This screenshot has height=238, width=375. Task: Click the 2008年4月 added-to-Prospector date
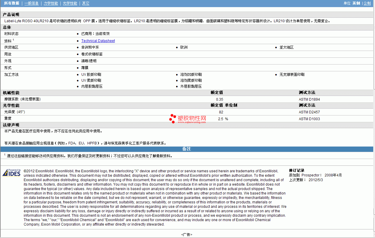[333, 175]
